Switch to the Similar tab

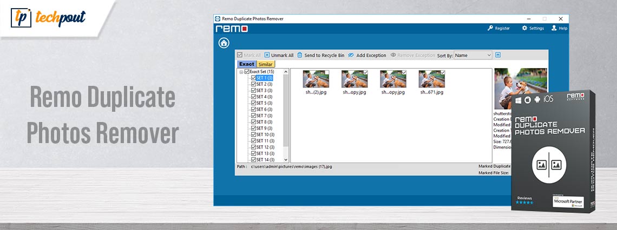[265, 64]
